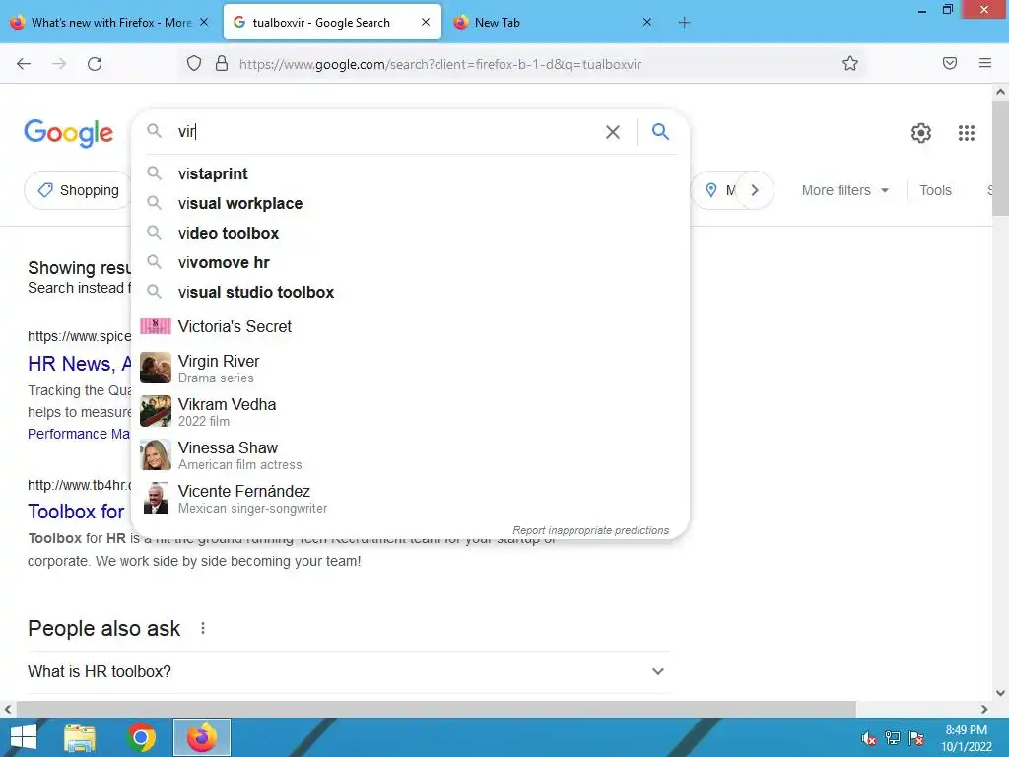Go forward with the forward arrow
Image resolution: width=1009 pixels, height=757 pixels.
click(x=59, y=64)
